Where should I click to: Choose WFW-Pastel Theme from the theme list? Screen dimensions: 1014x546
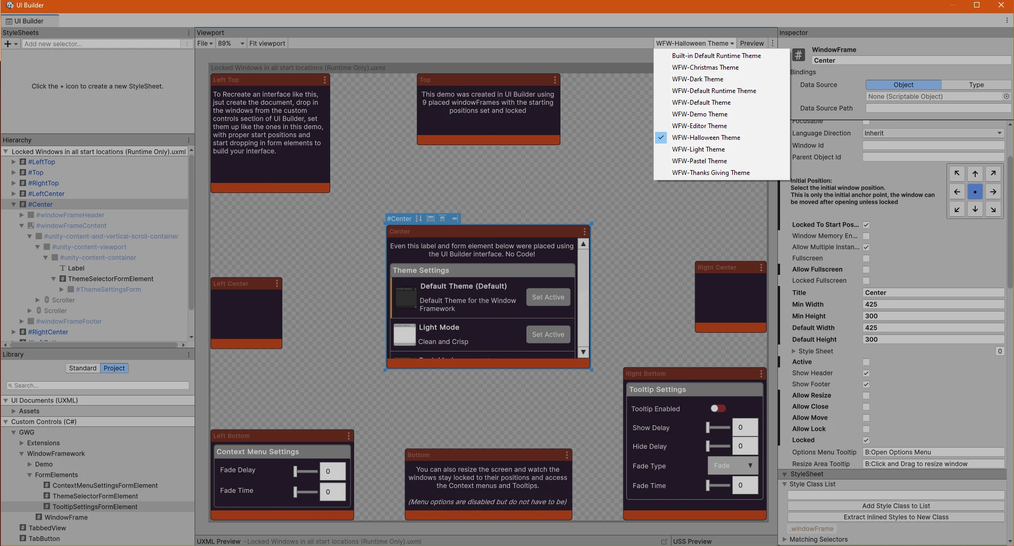click(x=699, y=161)
